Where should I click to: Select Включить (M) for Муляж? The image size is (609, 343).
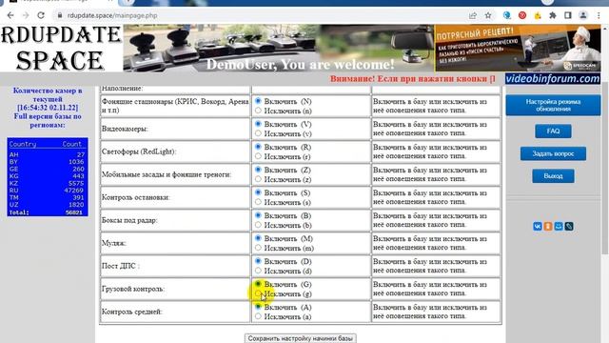click(x=258, y=238)
